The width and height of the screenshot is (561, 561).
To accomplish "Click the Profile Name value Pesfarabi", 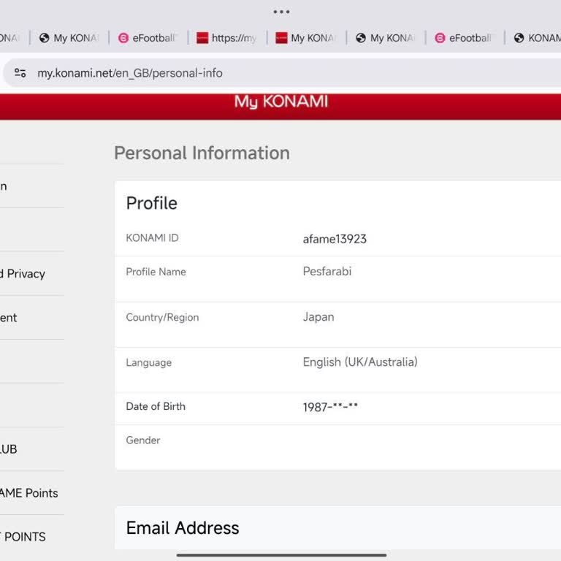I will (327, 271).
